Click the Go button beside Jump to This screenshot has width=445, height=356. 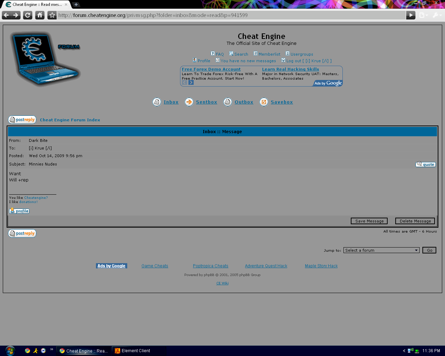click(x=429, y=250)
